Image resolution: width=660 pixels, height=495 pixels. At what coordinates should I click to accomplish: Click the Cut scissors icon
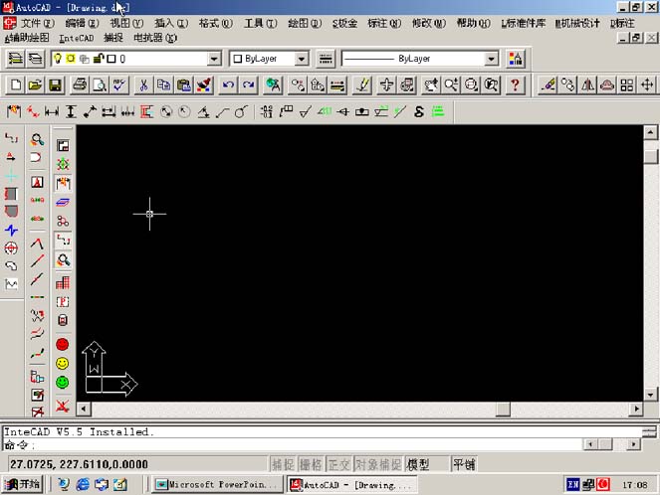point(144,85)
